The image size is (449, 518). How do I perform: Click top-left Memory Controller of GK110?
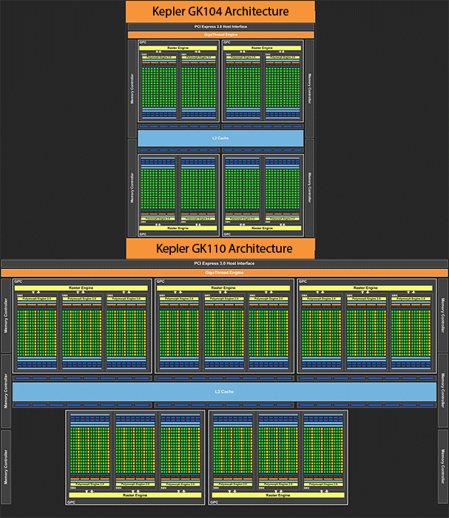click(6, 316)
